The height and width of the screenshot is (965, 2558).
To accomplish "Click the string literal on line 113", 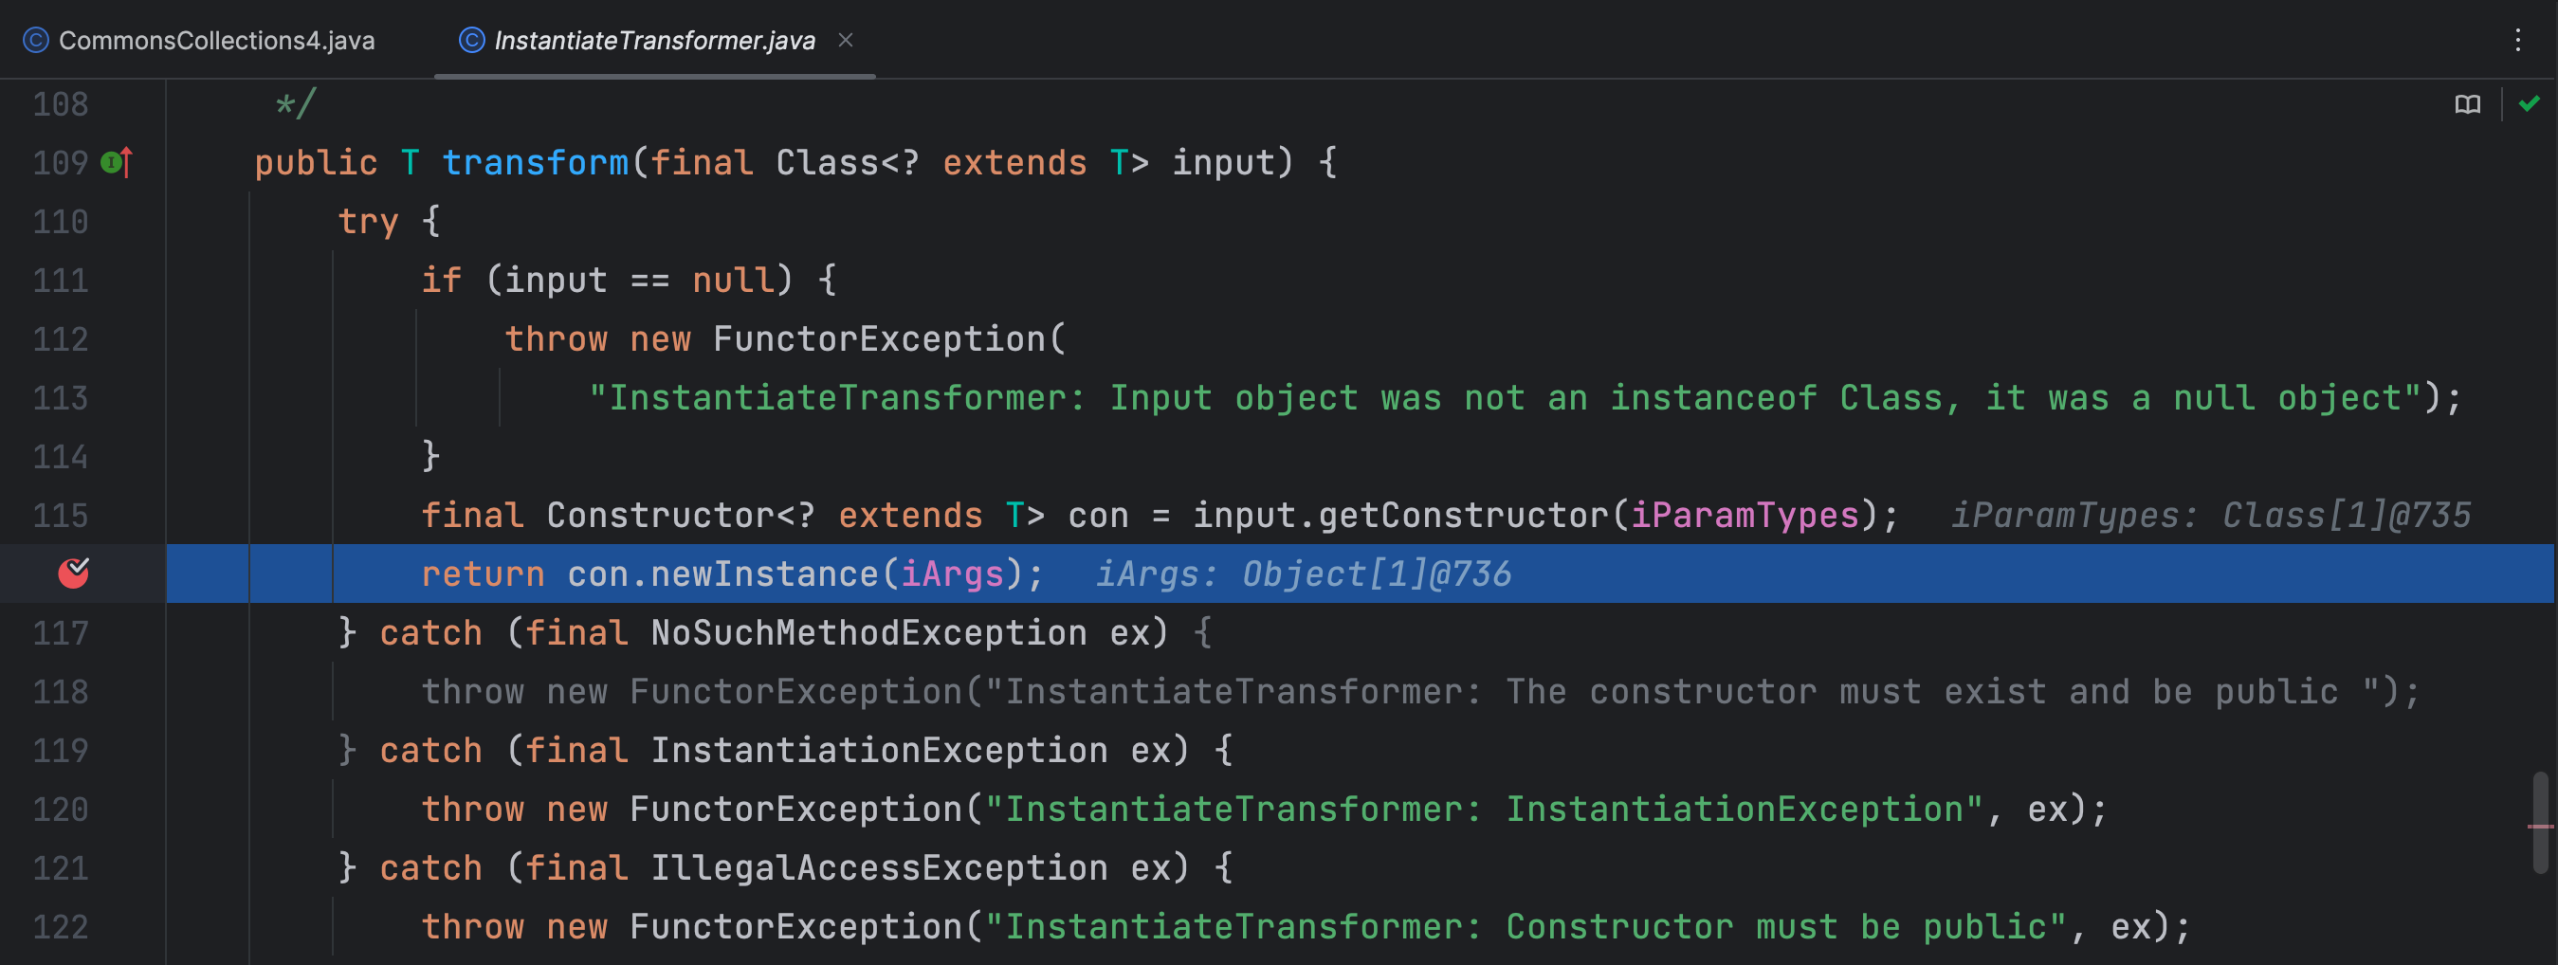I will point(1505,398).
